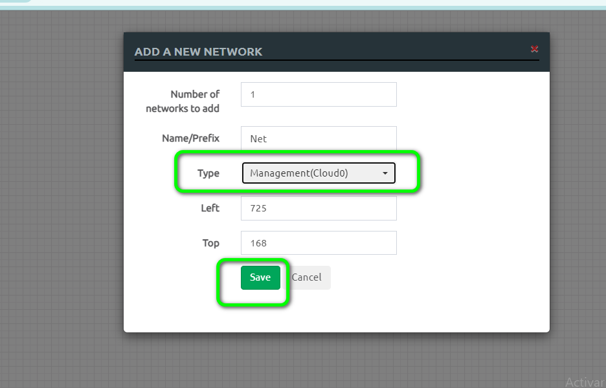The image size is (606, 388).
Task: Click the Number of networks to add label
Action: tap(183, 102)
